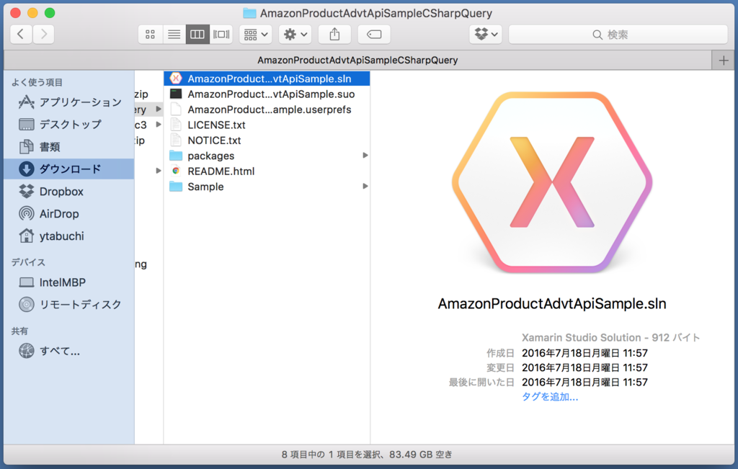
Task: Select NOTICE.txt file
Action: (267, 140)
